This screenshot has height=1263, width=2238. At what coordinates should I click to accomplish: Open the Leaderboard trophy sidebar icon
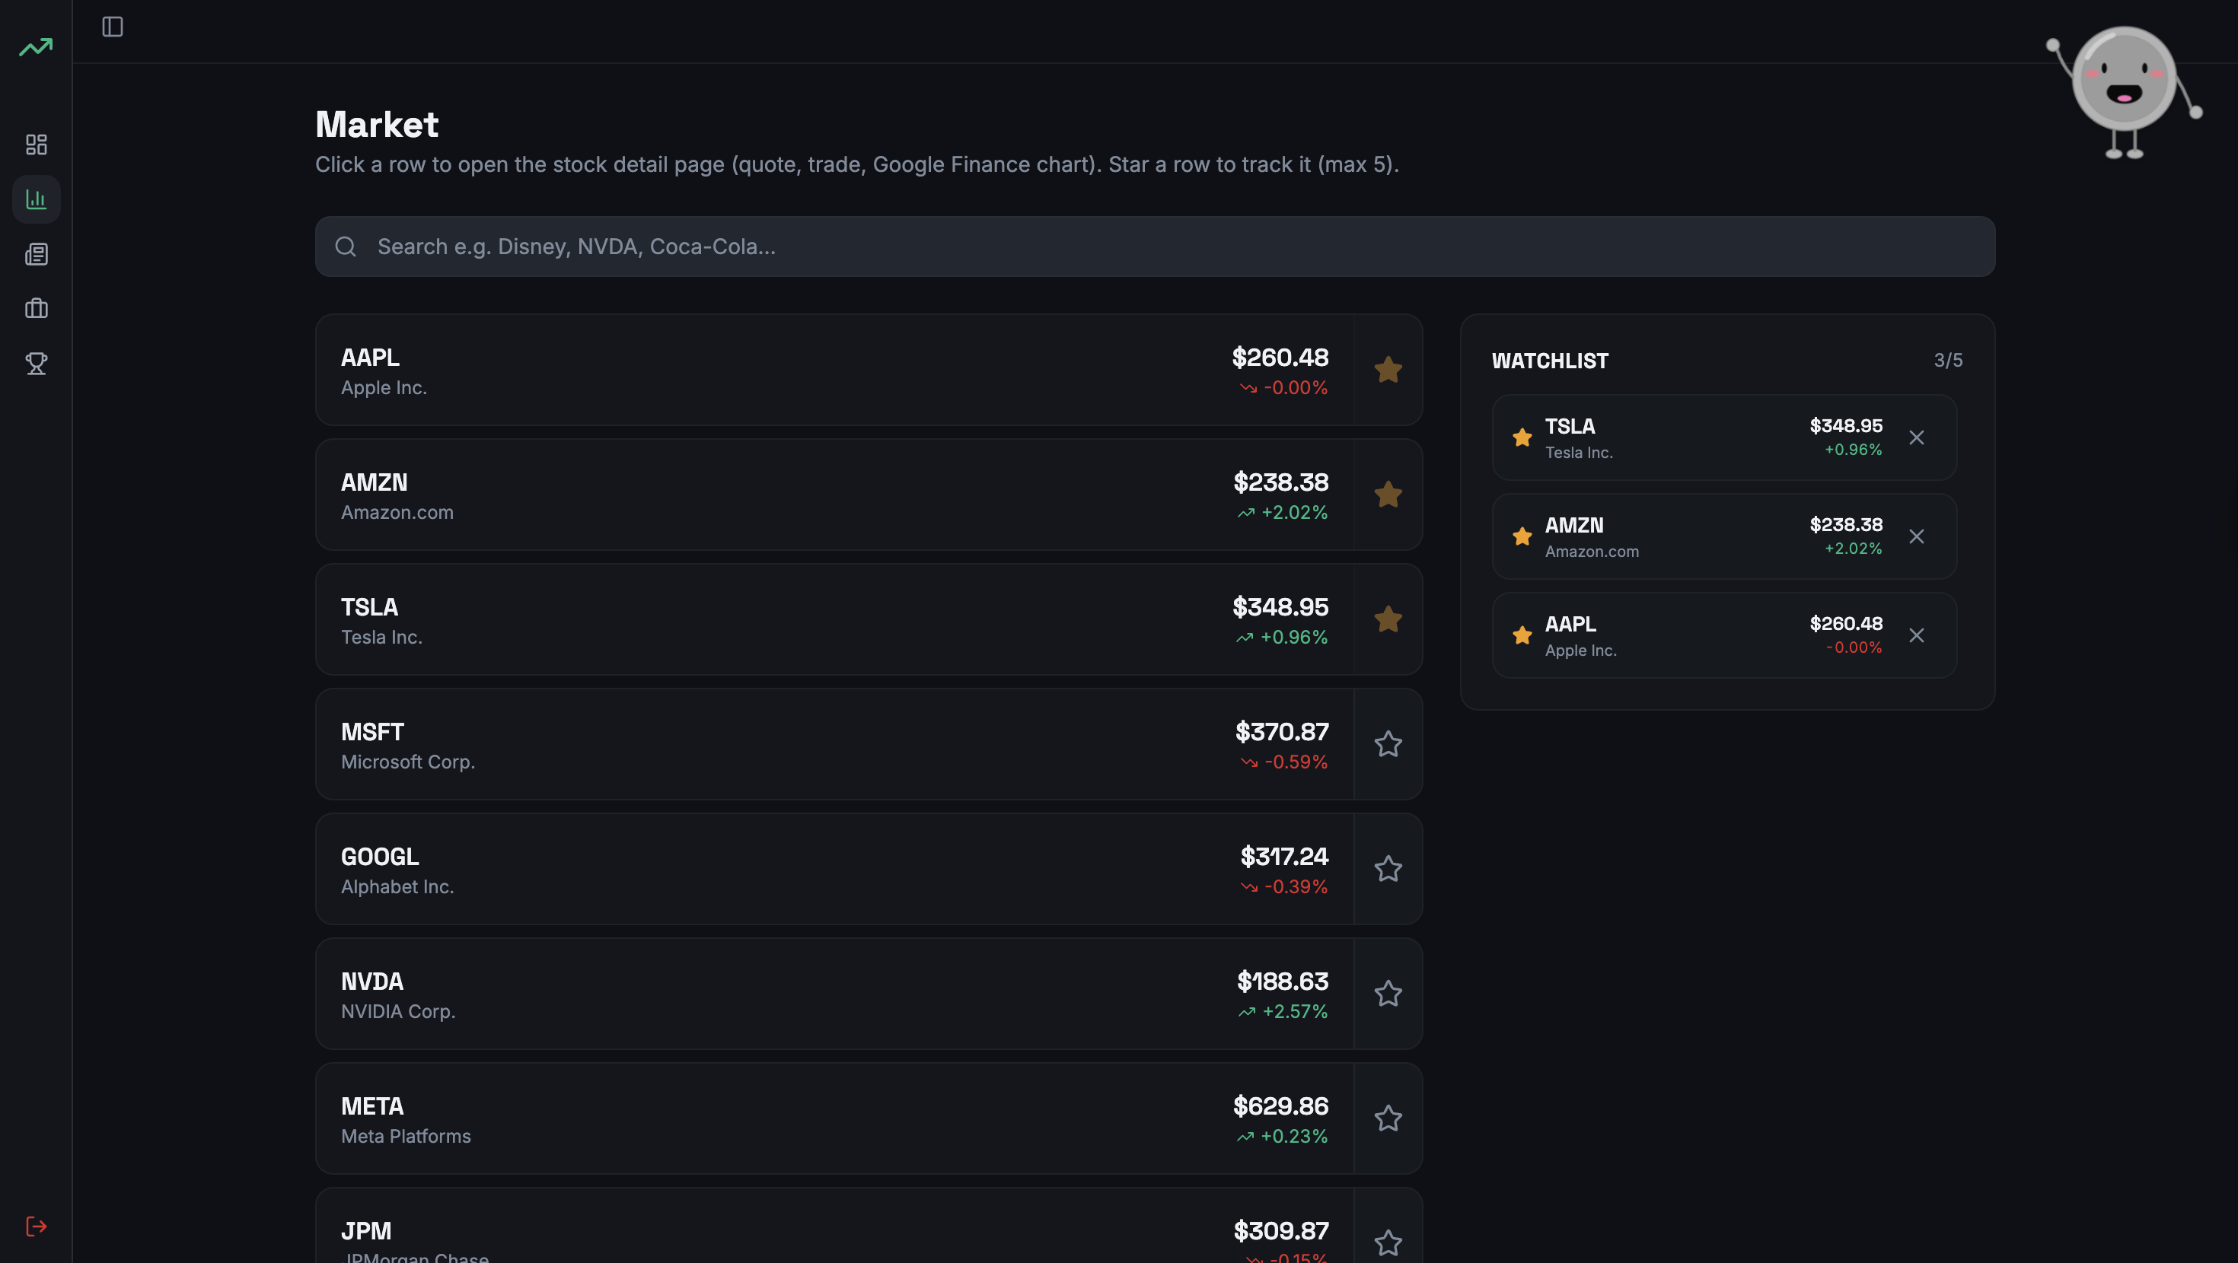[37, 363]
